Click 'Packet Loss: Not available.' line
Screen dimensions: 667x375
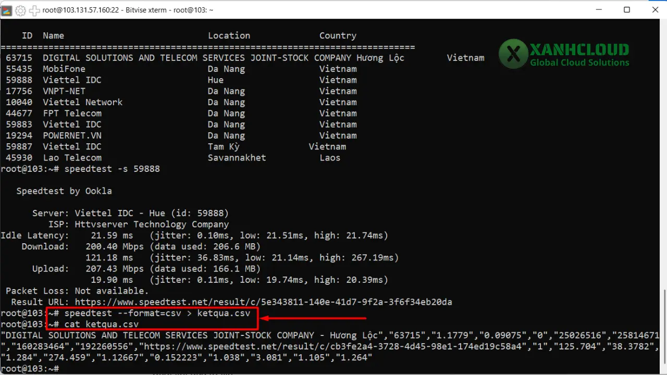point(77,291)
